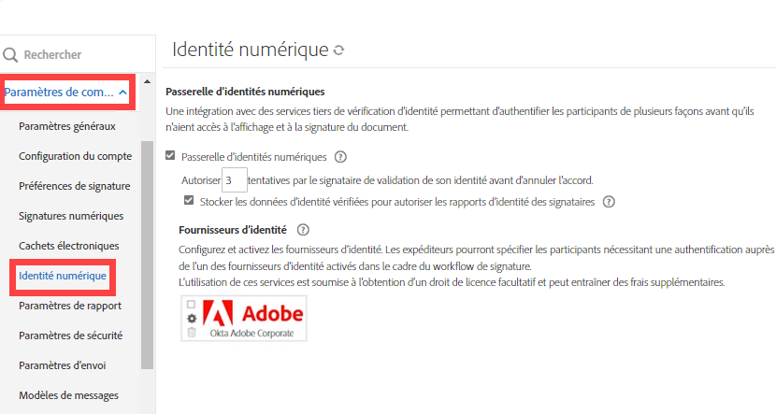Open Modèles de messages page
776x414 pixels.
pyautogui.click(x=69, y=395)
